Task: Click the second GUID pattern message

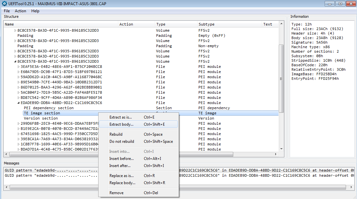Action: pyautogui.click(x=179, y=175)
